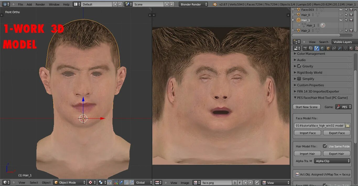Expand the Face.003 outliner row

(293, 9)
